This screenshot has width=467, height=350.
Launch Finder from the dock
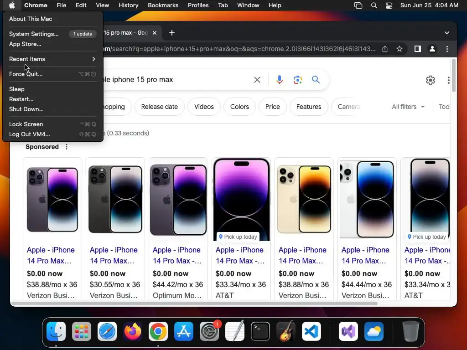pos(56,331)
